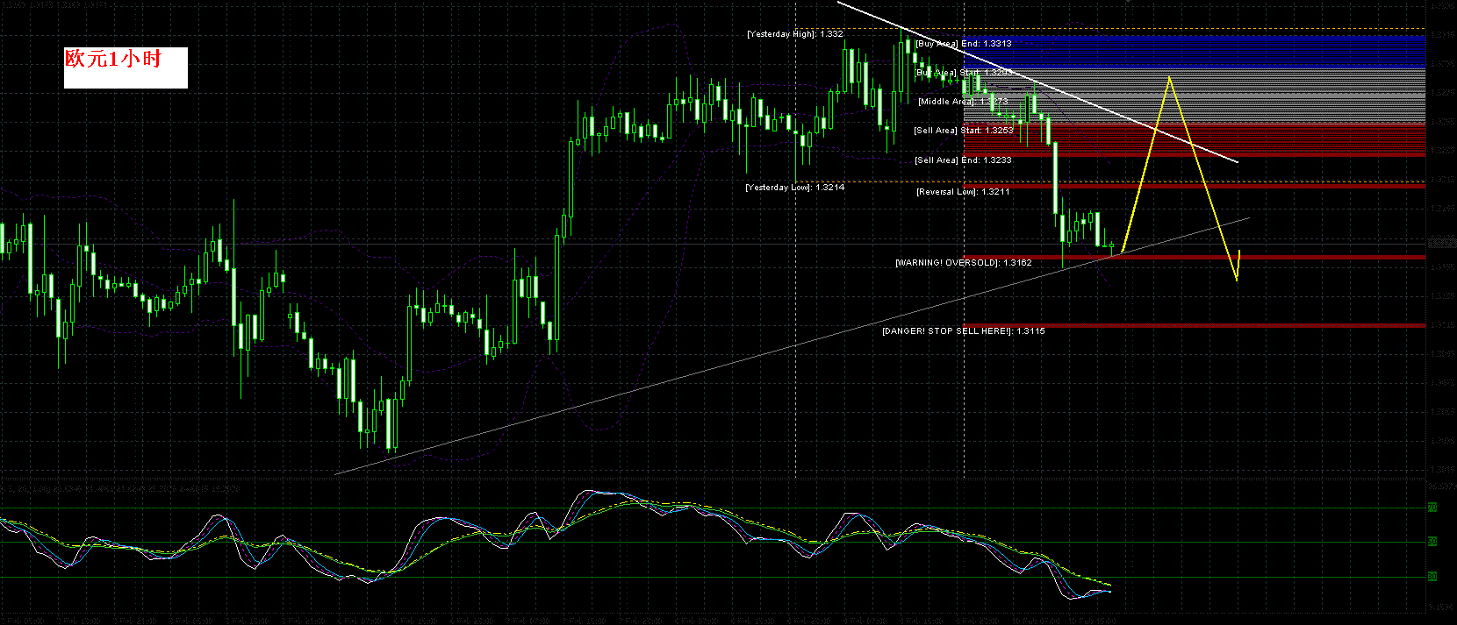Select the Buy Area End 1.3313 label
Screen dimensions: 1457x625
[963, 43]
